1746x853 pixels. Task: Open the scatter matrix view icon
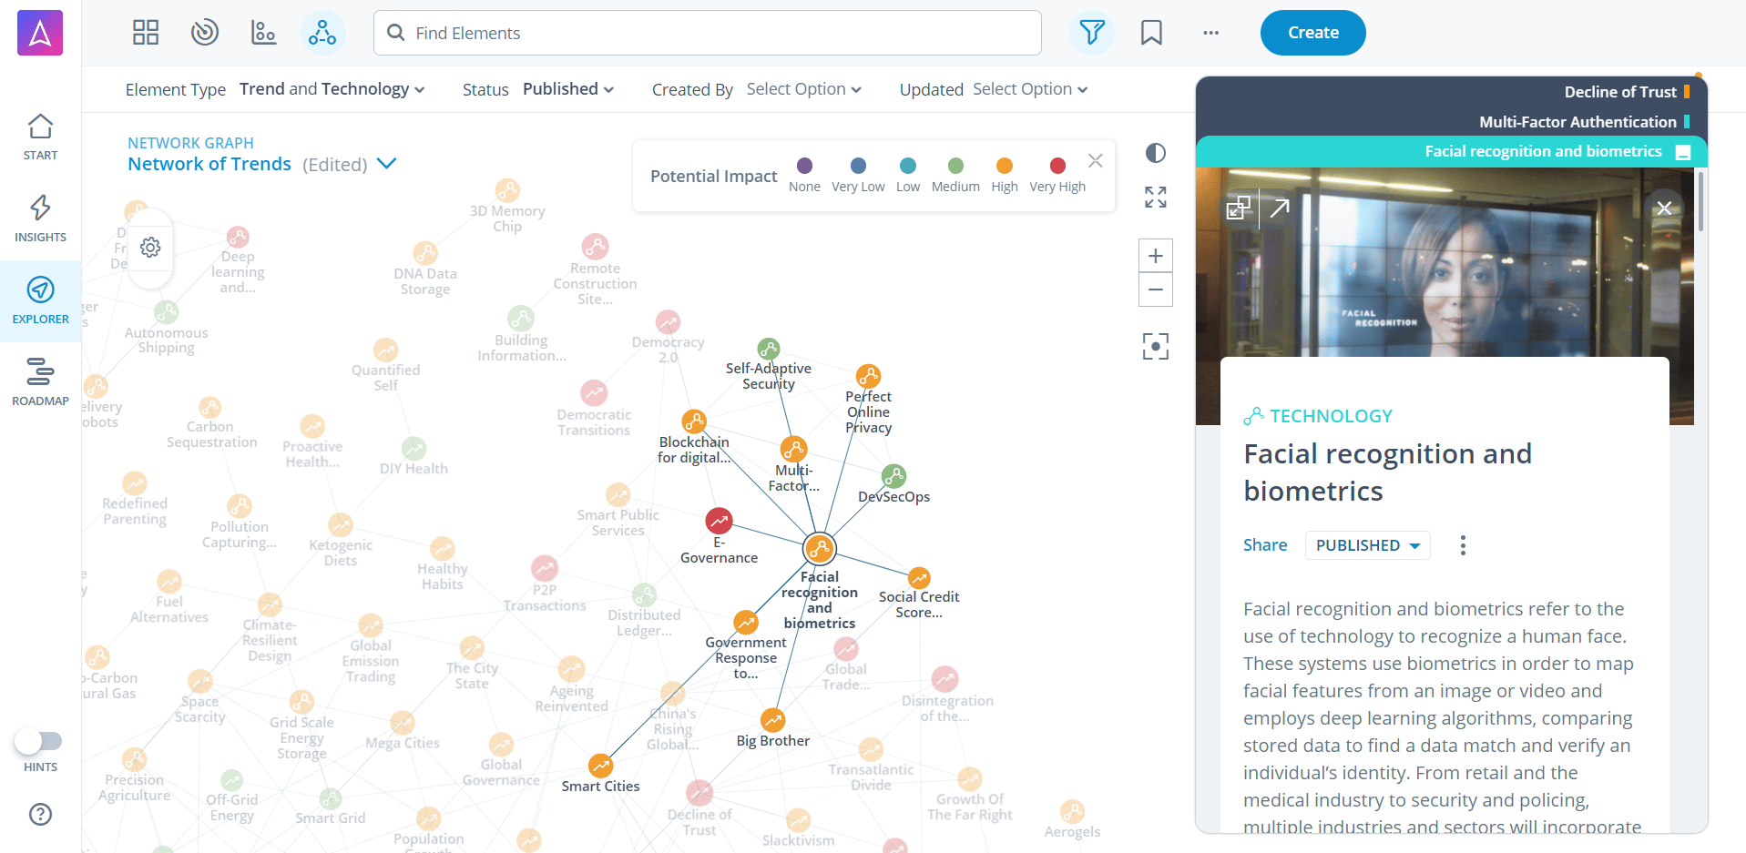263,33
